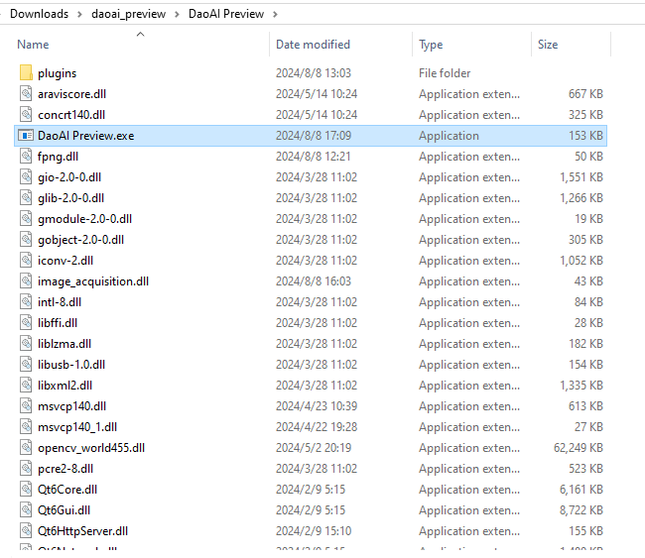Viewport: 645px width, 558px height.
Task: Sort files by Name column header
Action: click(x=33, y=45)
